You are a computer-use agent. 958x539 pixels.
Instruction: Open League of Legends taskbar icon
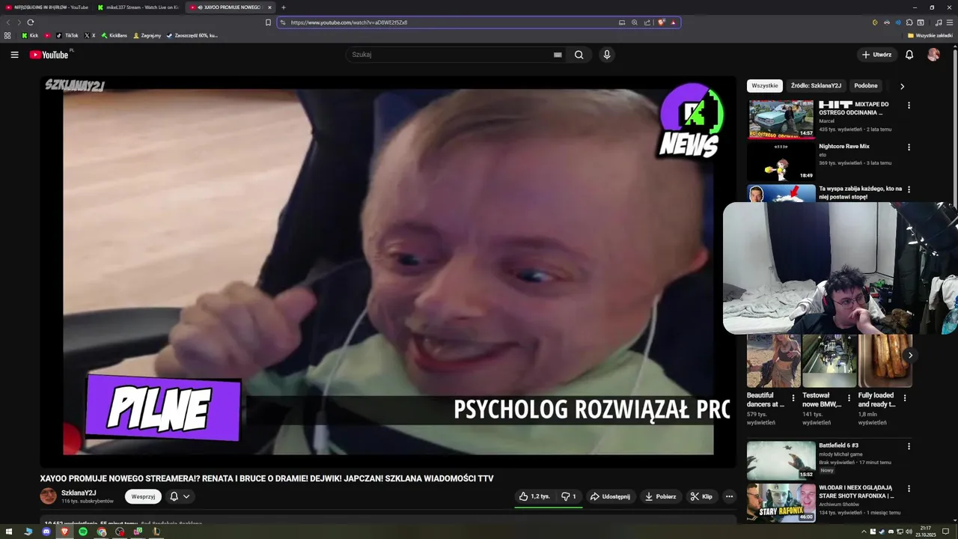(x=156, y=532)
